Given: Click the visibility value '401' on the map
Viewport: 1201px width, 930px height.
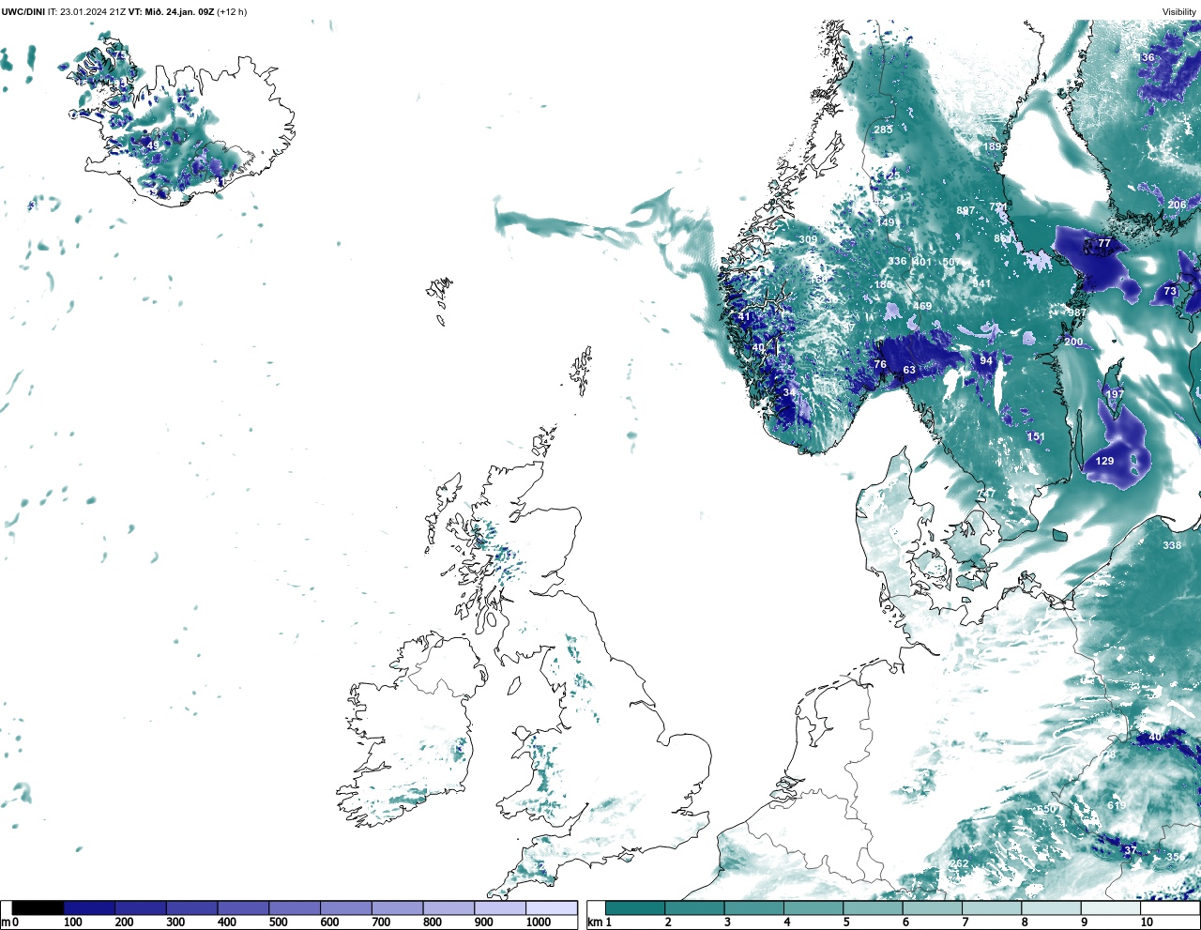Looking at the screenshot, I should pyautogui.click(x=922, y=262).
